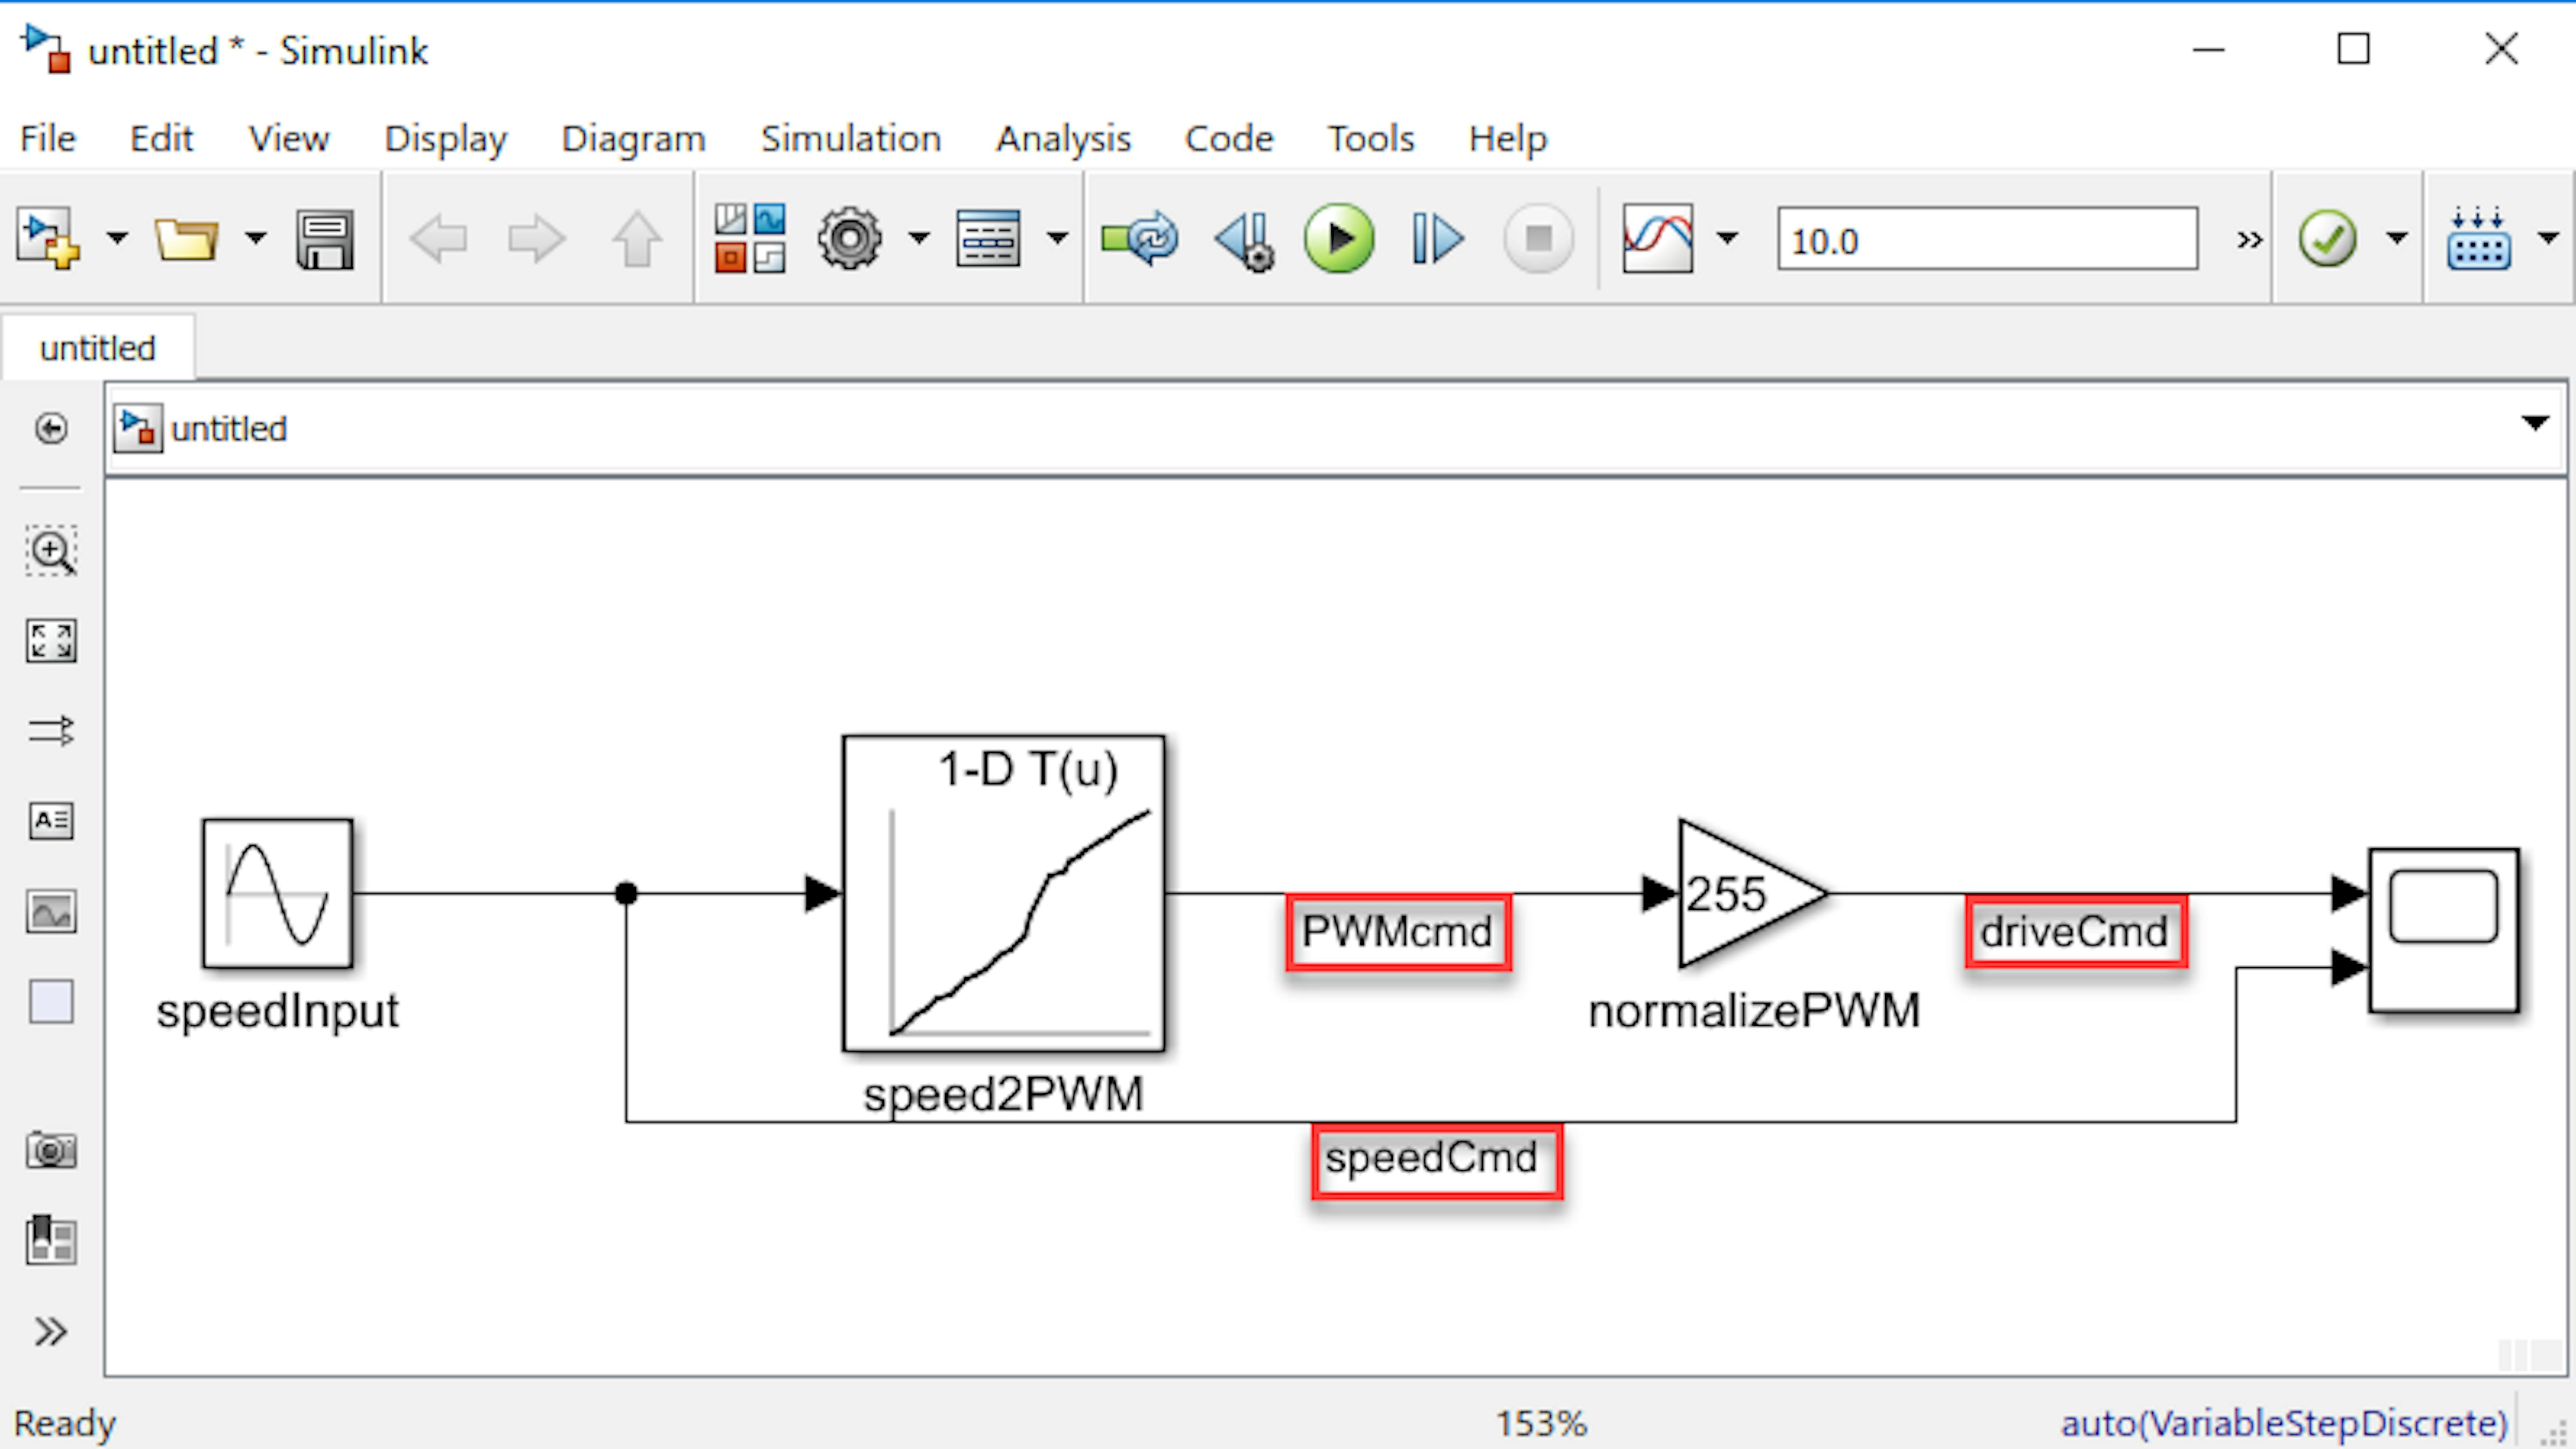Screen dimensions: 2576x1449
Task: Select the Area box tool
Action: click(51, 1001)
